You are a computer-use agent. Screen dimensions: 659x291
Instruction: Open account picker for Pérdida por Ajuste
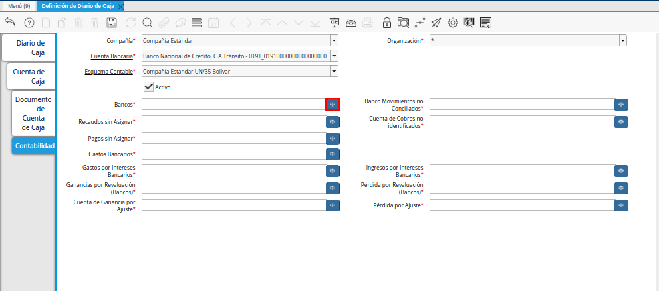621,205
